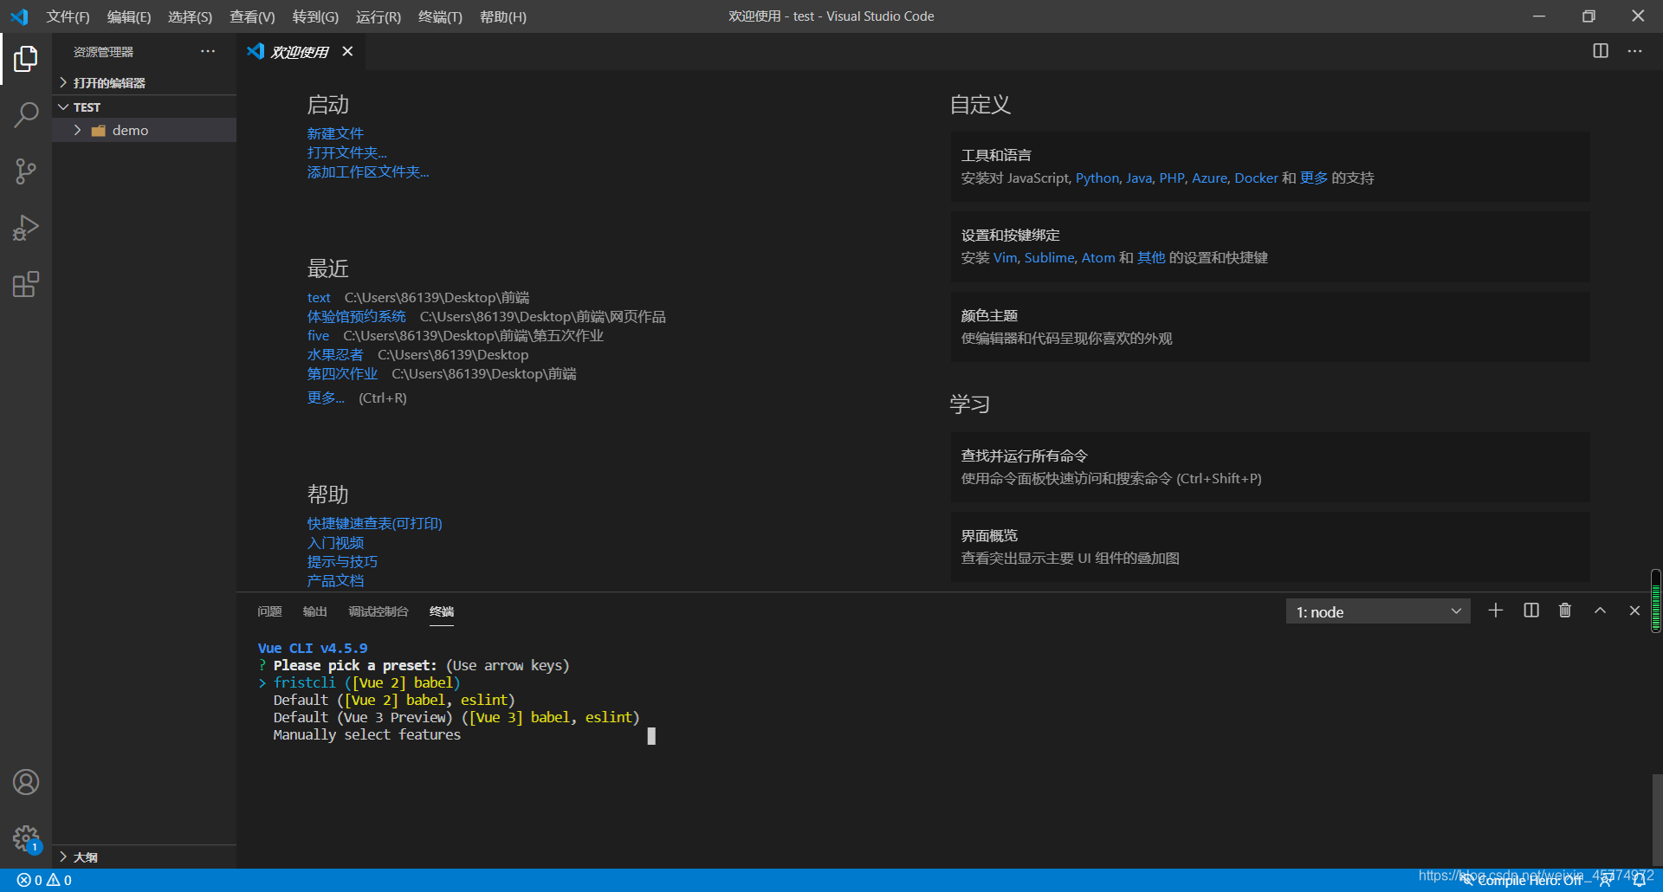1663x892 pixels.
Task: Open the 提示与技巧 help link
Action: click(x=342, y=561)
